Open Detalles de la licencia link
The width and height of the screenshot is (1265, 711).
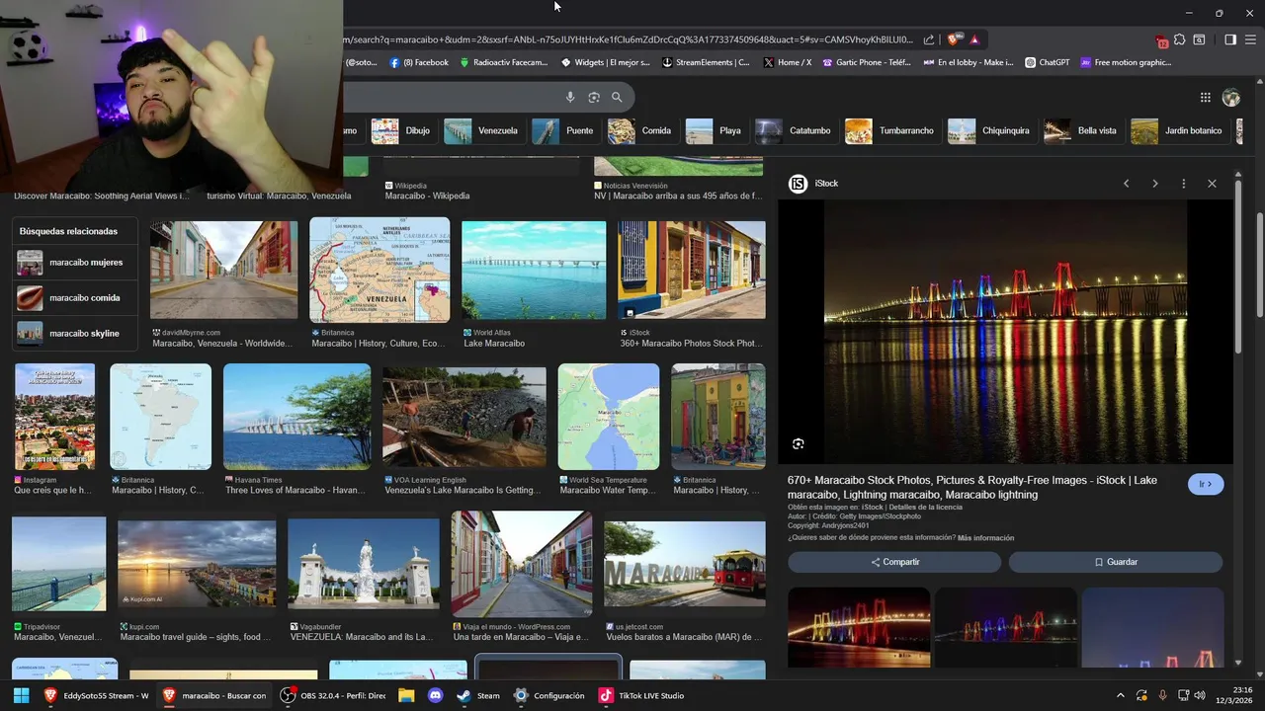click(925, 507)
